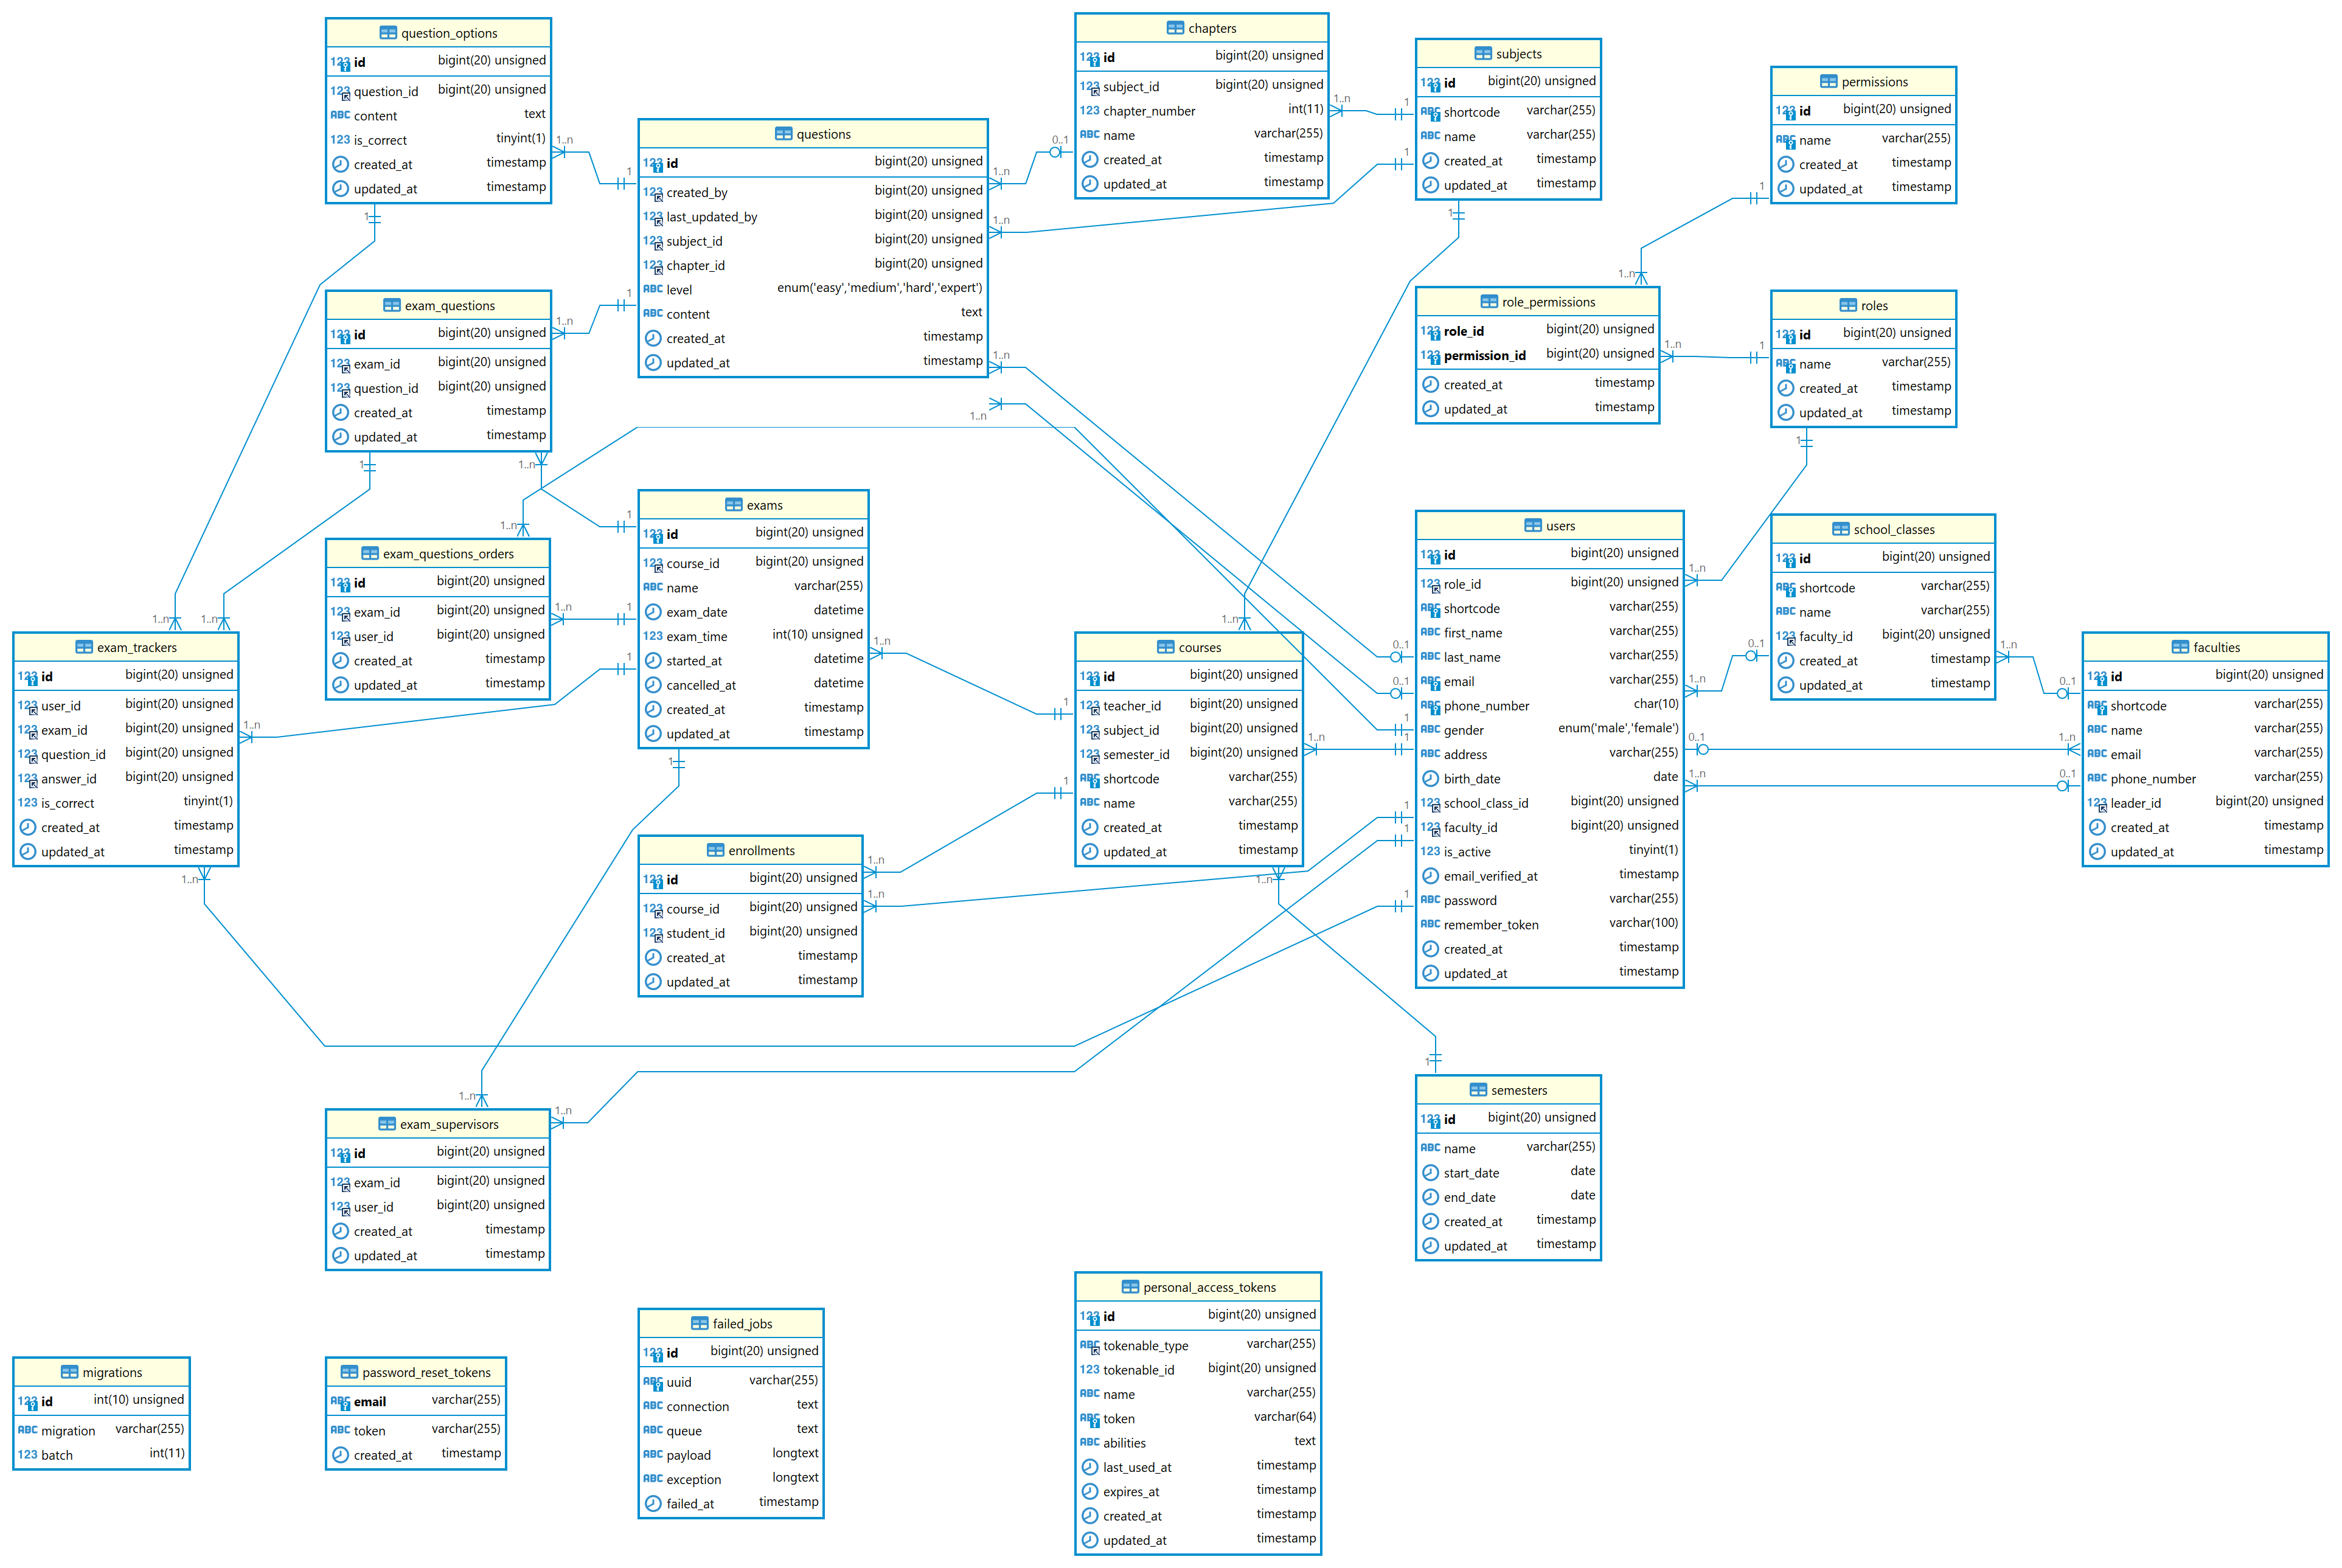Image resolution: width=2342 pixels, height=1568 pixels.
Task: Click the ABC icon next to the payload column
Action: [x=653, y=1455]
